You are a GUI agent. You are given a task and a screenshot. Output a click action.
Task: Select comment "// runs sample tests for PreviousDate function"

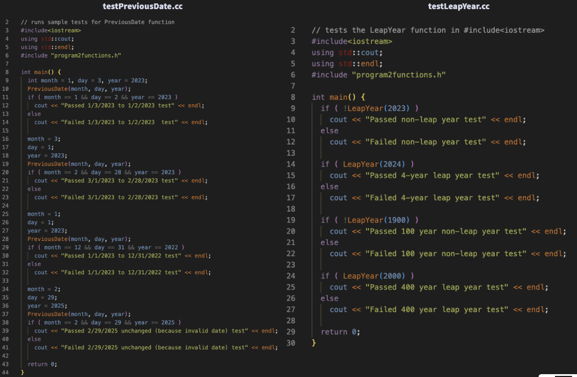pyautogui.click(x=97, y=22)
